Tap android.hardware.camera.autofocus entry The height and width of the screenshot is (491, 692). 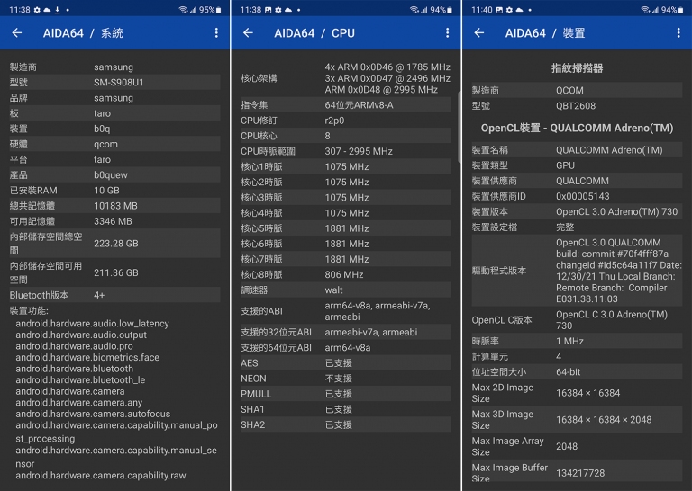[93, 414]
